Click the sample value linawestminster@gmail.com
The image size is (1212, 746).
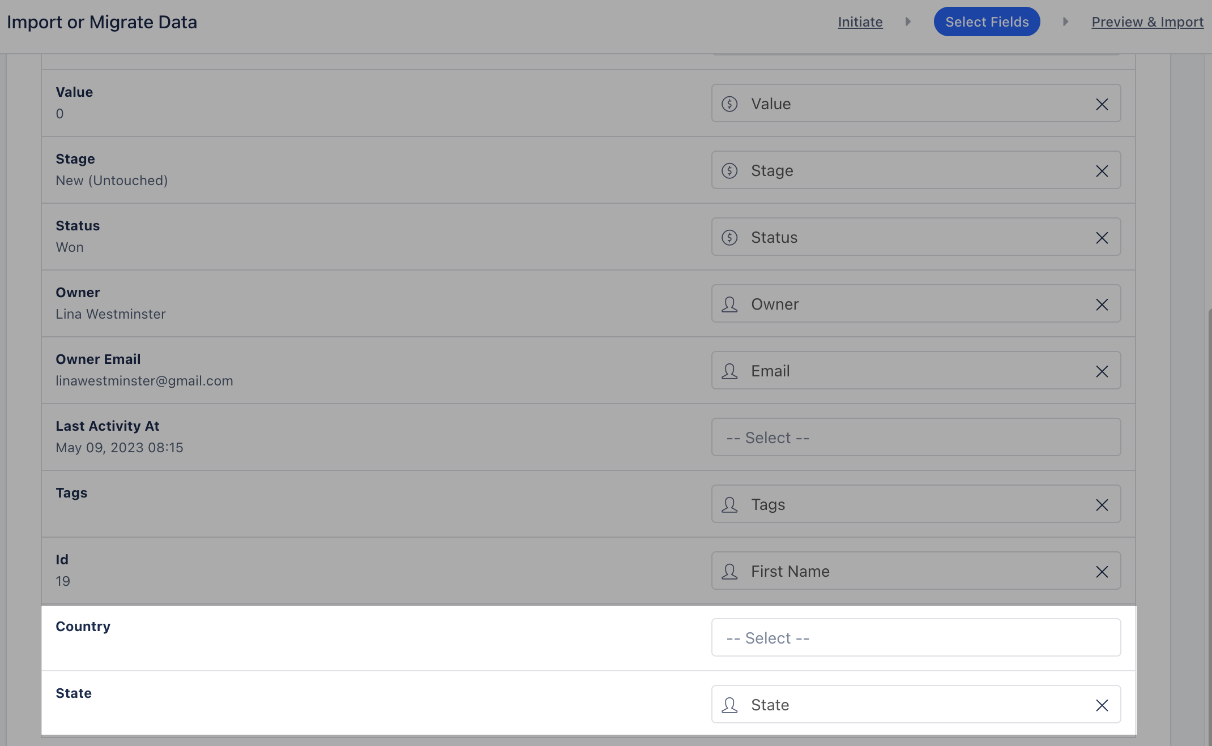(144, 381)
